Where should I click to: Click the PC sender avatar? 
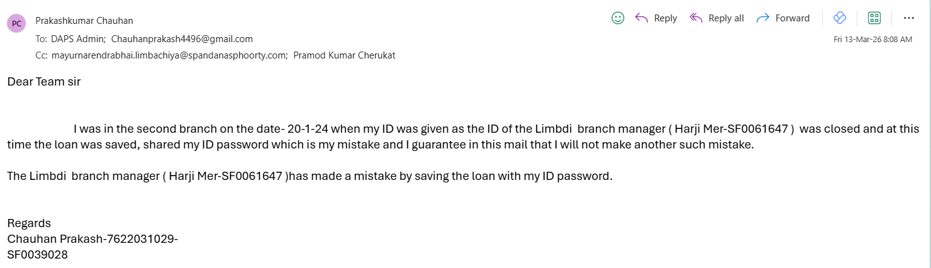coord(16,23)
